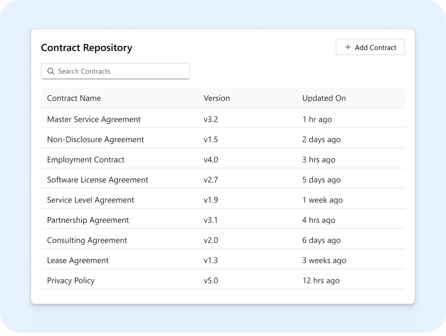Click version v3.2 cell
Screen dimensions: 446x336
click(x=211, y=119)
